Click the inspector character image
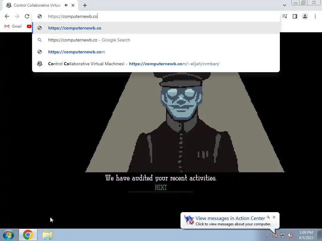 point(185,122)
